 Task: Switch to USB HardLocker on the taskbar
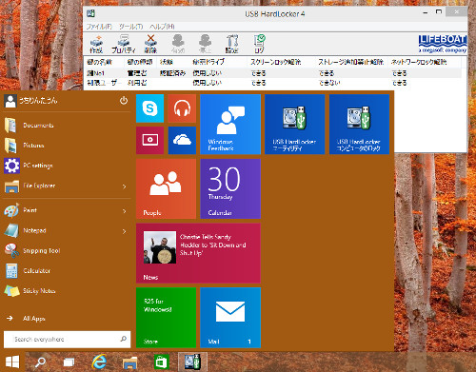192,362
